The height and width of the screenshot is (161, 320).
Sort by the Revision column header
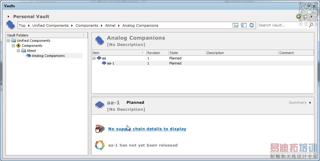[158, 53]
